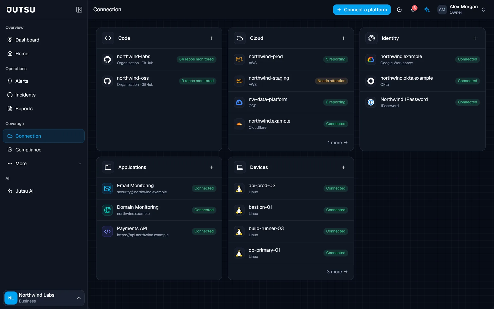The width and height of the screenshot is (494, 309).
Task: Click Linux icon for build-runner-03
Action: (239, 231)
